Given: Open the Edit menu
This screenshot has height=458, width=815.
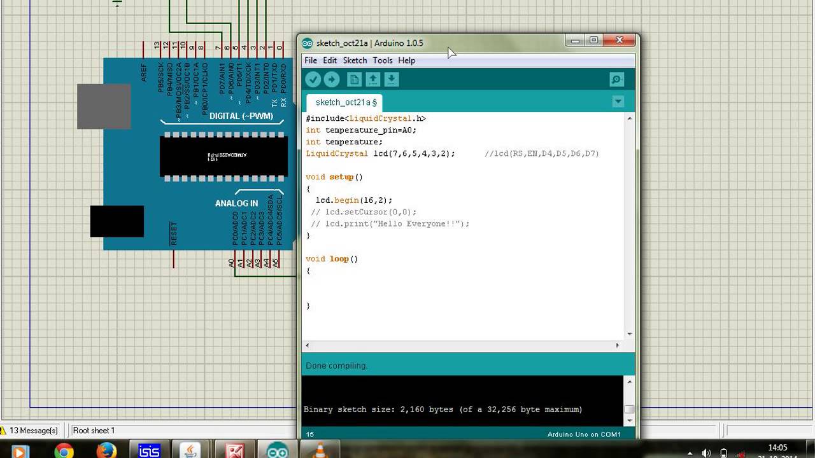Looking at the screenshot, I should [x=330, y=60].
